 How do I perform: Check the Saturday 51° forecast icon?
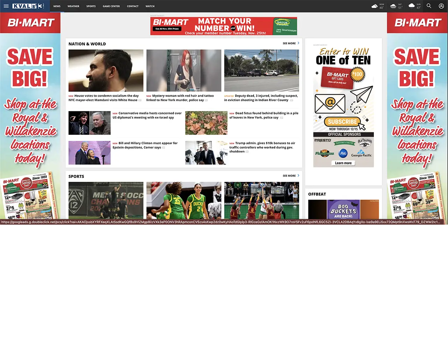pyautogui.click(x=393, y=6)
